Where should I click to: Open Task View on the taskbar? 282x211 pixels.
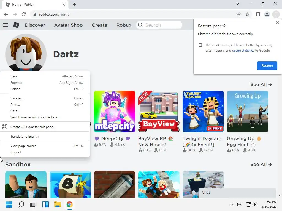coord(33,204)
